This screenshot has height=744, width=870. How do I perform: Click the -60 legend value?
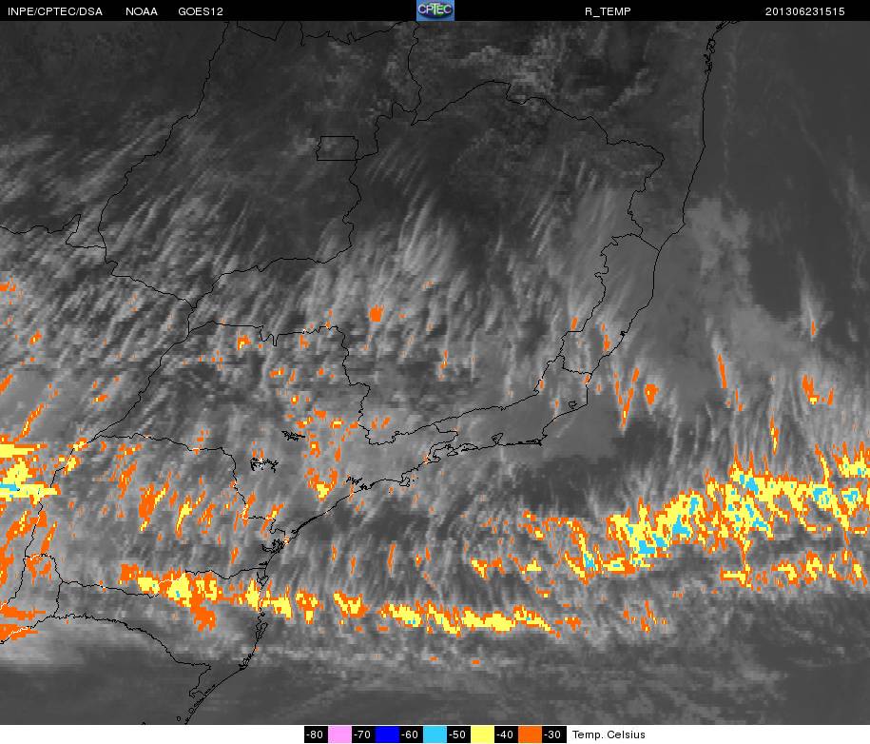(x=411, y=734)
